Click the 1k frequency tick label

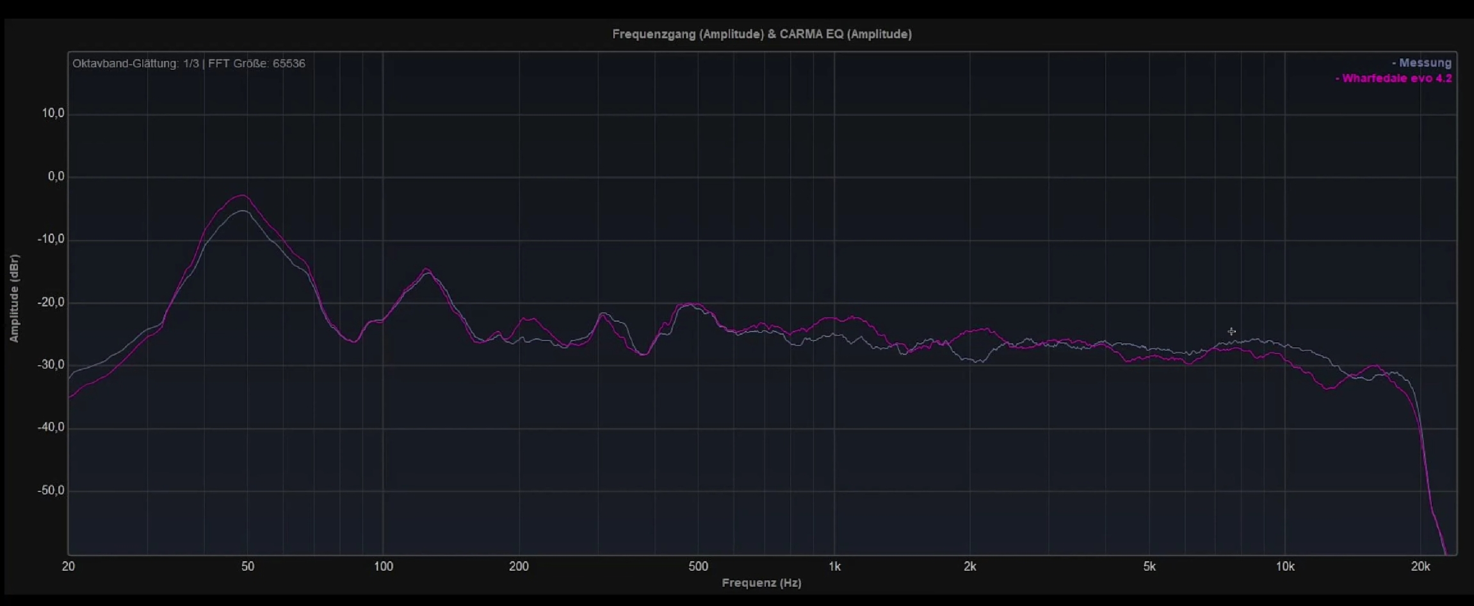click(834, 566)
